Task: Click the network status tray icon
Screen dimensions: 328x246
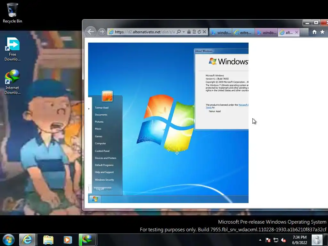Action: click(276, 240)
